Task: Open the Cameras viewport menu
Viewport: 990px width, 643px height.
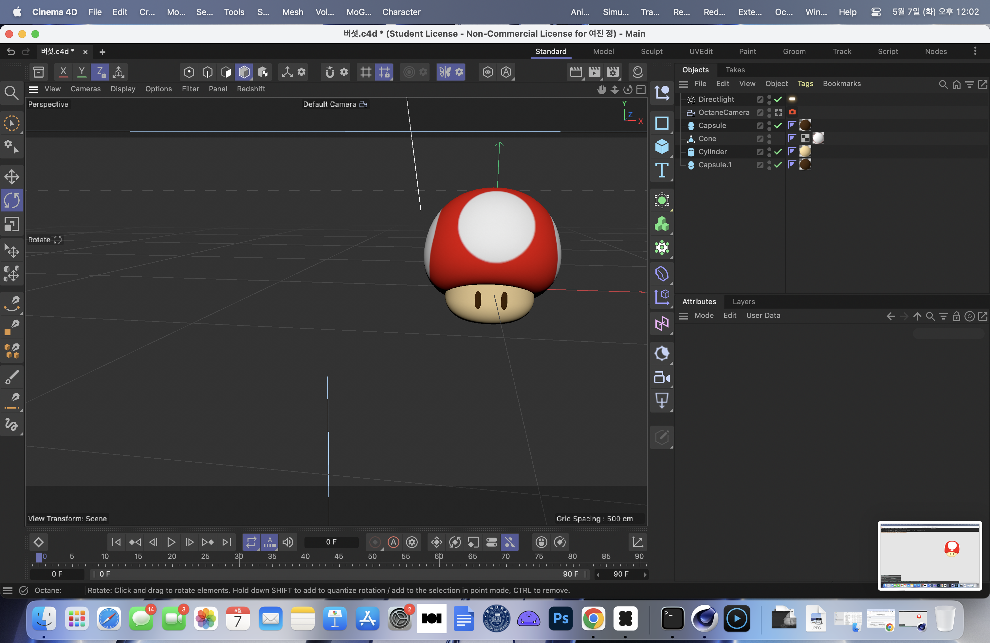Action: click(x=86, y=89)
